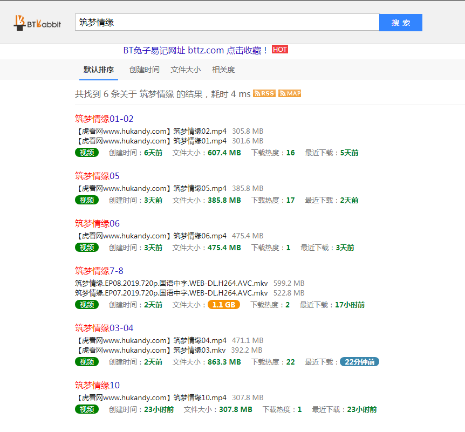Click the BTRabbit logo
The width and height of the screenshot is (465, 432).
click(x=37, y=23)
